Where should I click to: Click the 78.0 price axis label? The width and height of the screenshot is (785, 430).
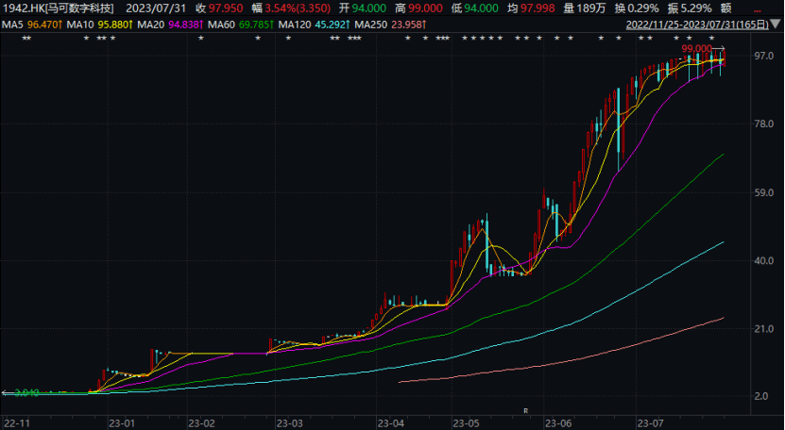764,124
